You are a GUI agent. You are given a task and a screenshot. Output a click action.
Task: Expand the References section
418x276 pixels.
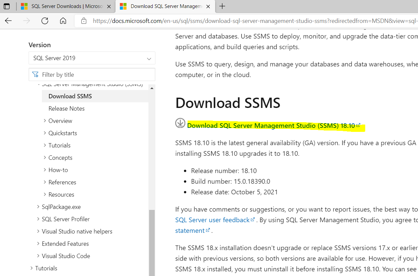tap(45, 182)
